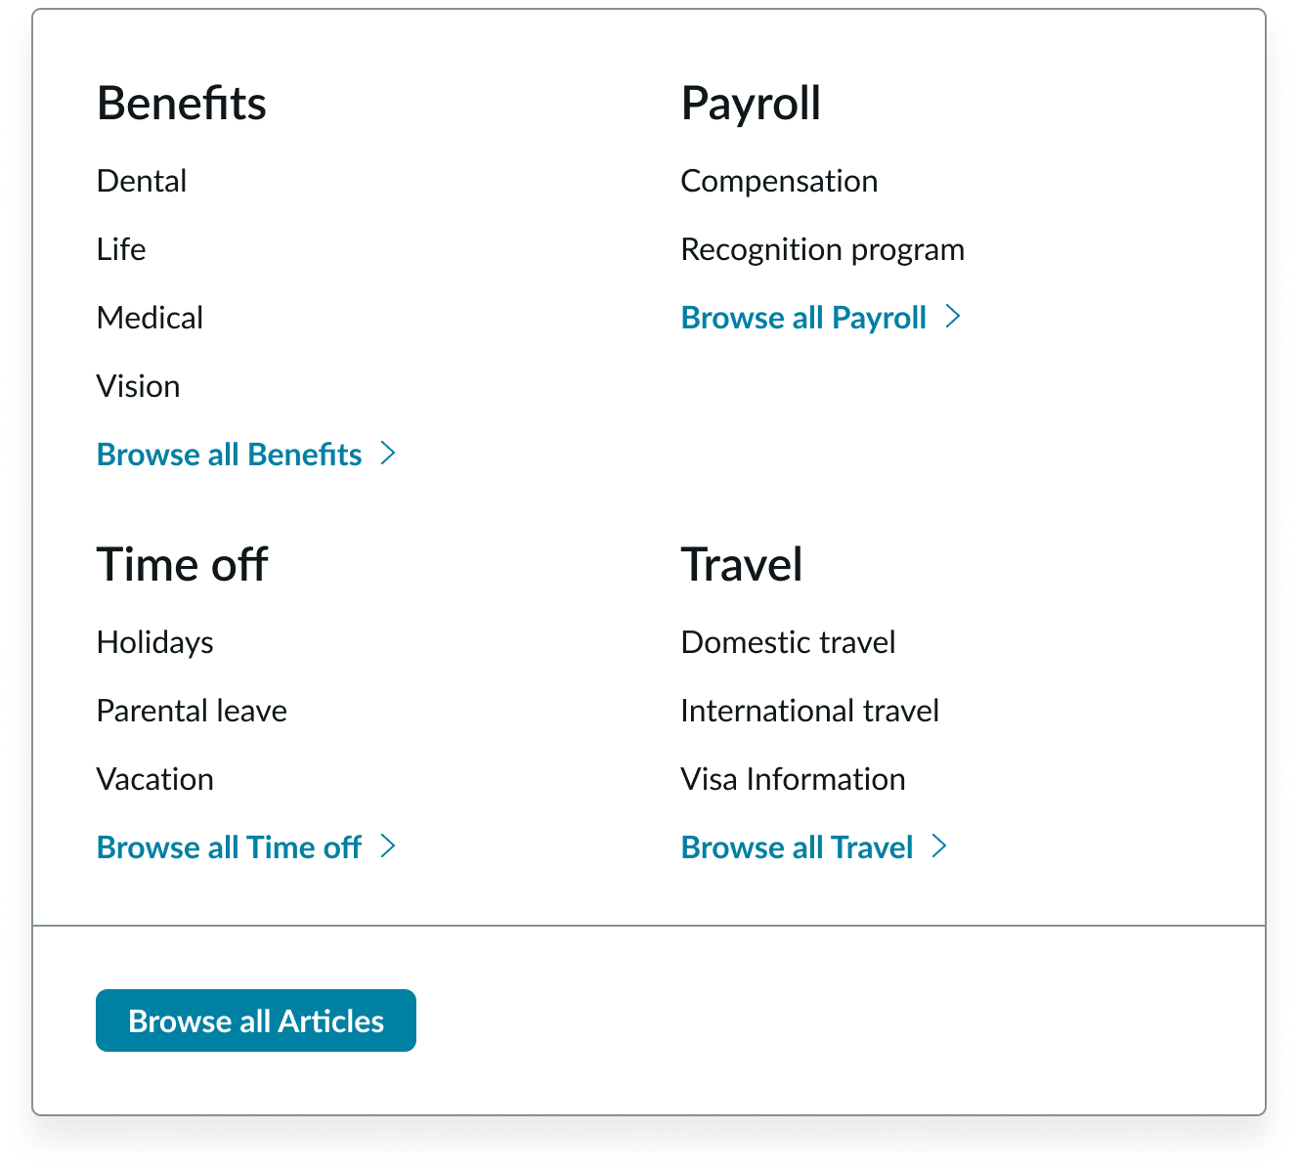Open the Domestic travel item
This screenshot has width=1298, height=1171.
pos(788,642)
